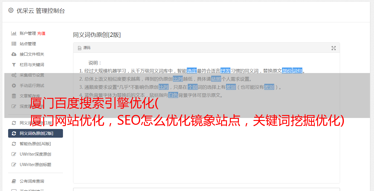Click the 源码 source code icon
This screenshot has width=374, height=191.
(80, 48)
